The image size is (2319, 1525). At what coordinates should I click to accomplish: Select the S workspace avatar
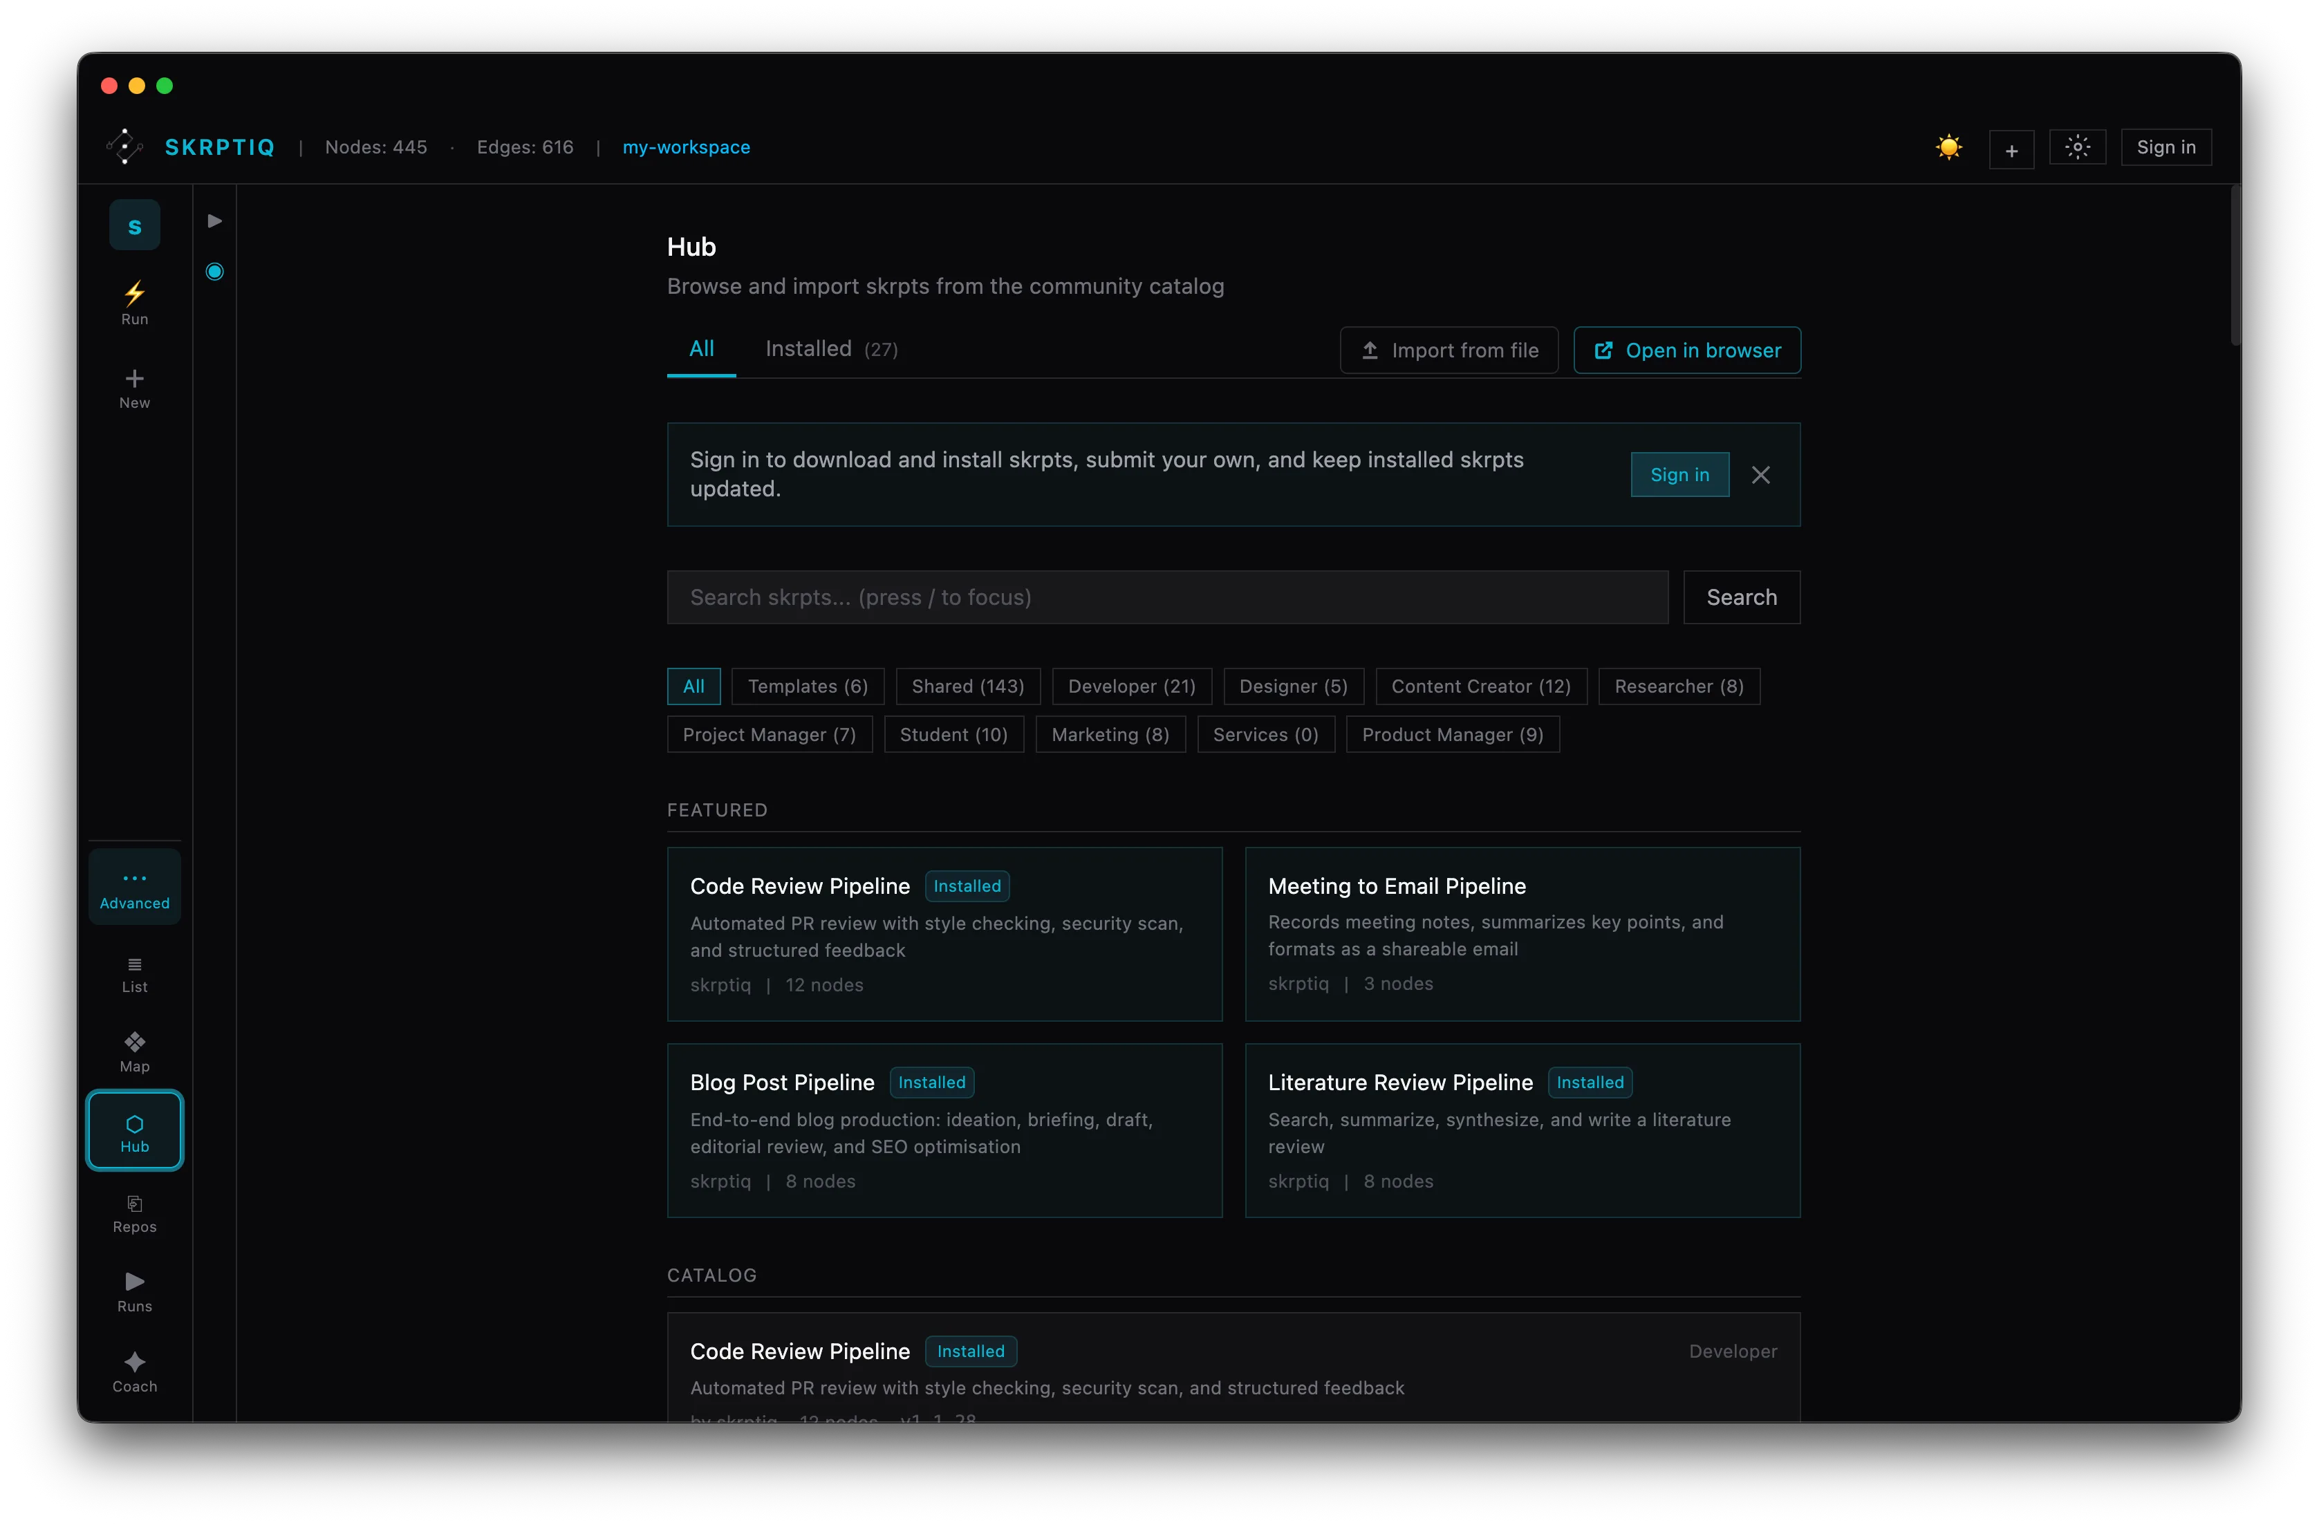(x=134, y=226)
